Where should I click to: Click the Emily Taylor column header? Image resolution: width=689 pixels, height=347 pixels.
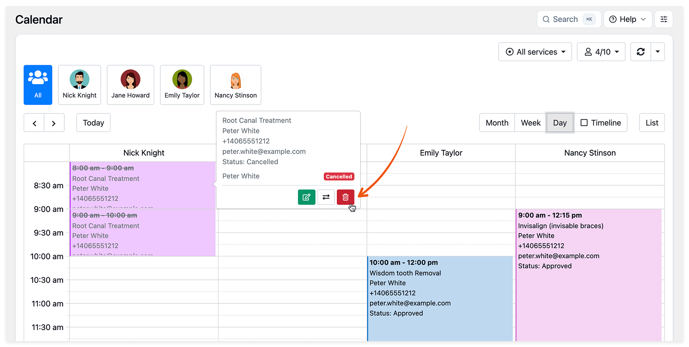click(441, 153)
